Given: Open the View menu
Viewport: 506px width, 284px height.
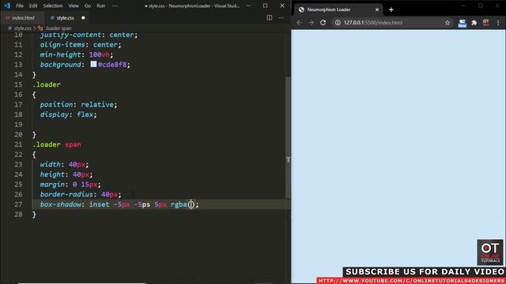Looking at the screenshot, I should click(x=74, y=6).
